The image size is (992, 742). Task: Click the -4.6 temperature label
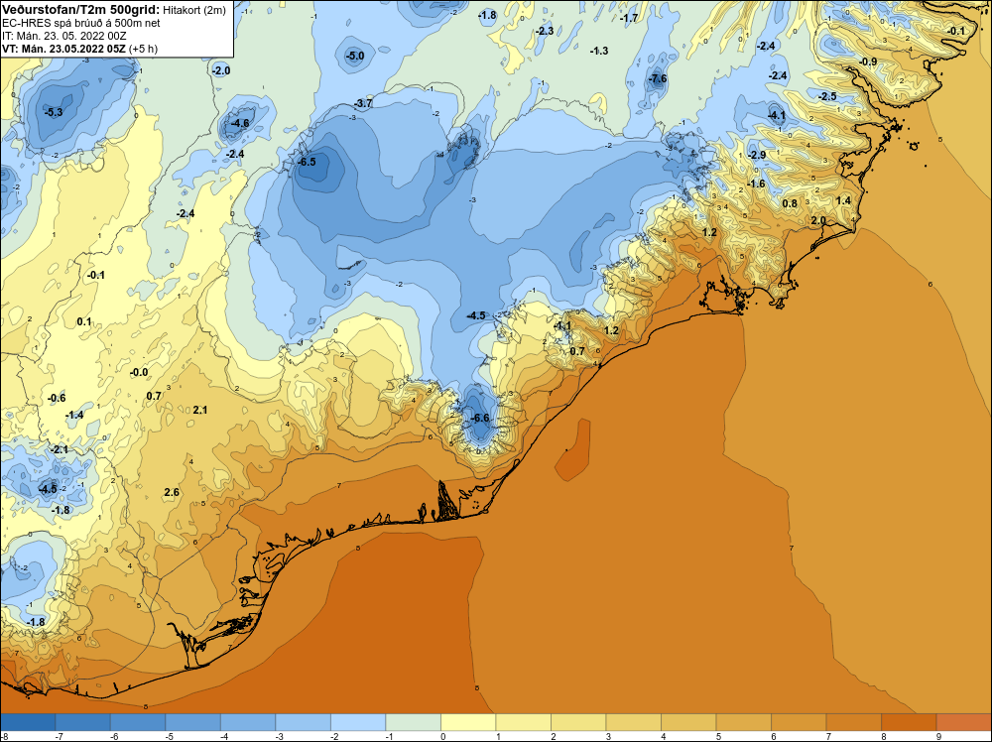pos(240,123)
